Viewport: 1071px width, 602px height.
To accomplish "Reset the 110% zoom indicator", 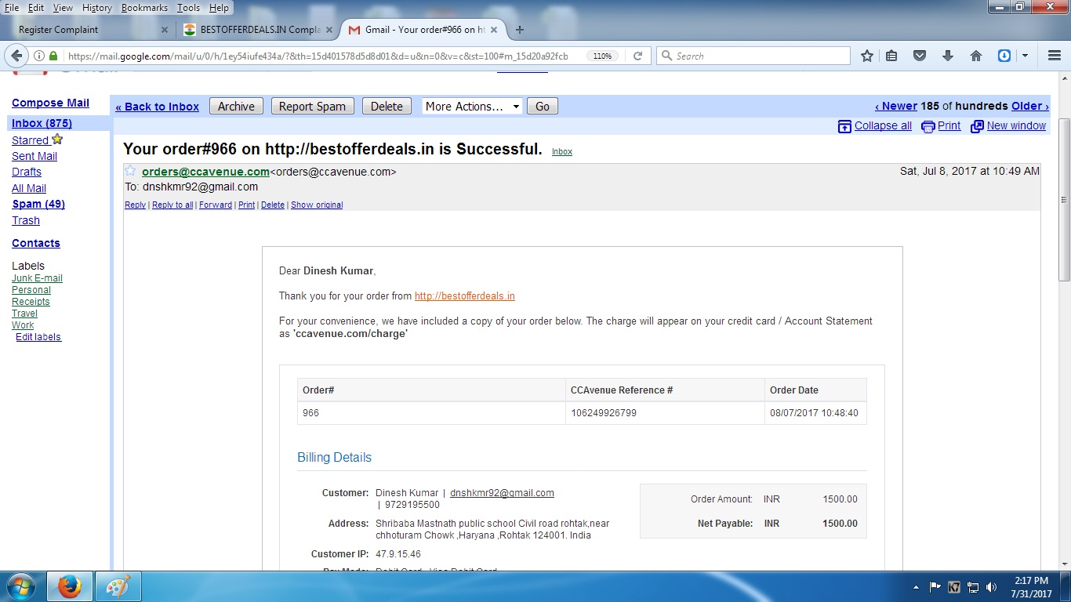I will [602, 56].
